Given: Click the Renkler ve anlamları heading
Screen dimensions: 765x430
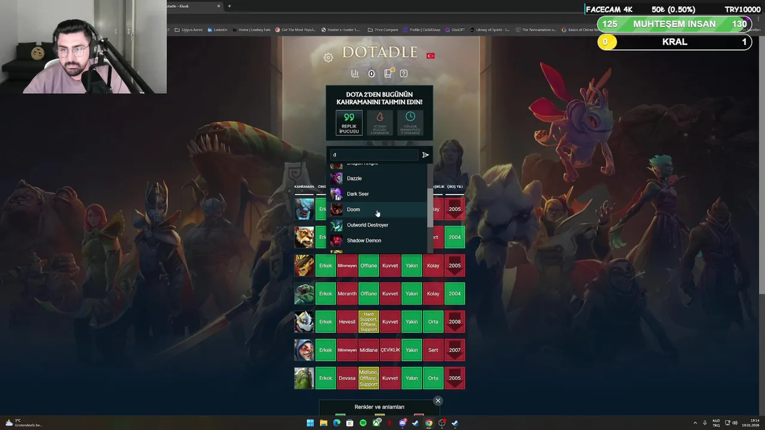Looking at the screenshot, I should [x=380, y=407].
